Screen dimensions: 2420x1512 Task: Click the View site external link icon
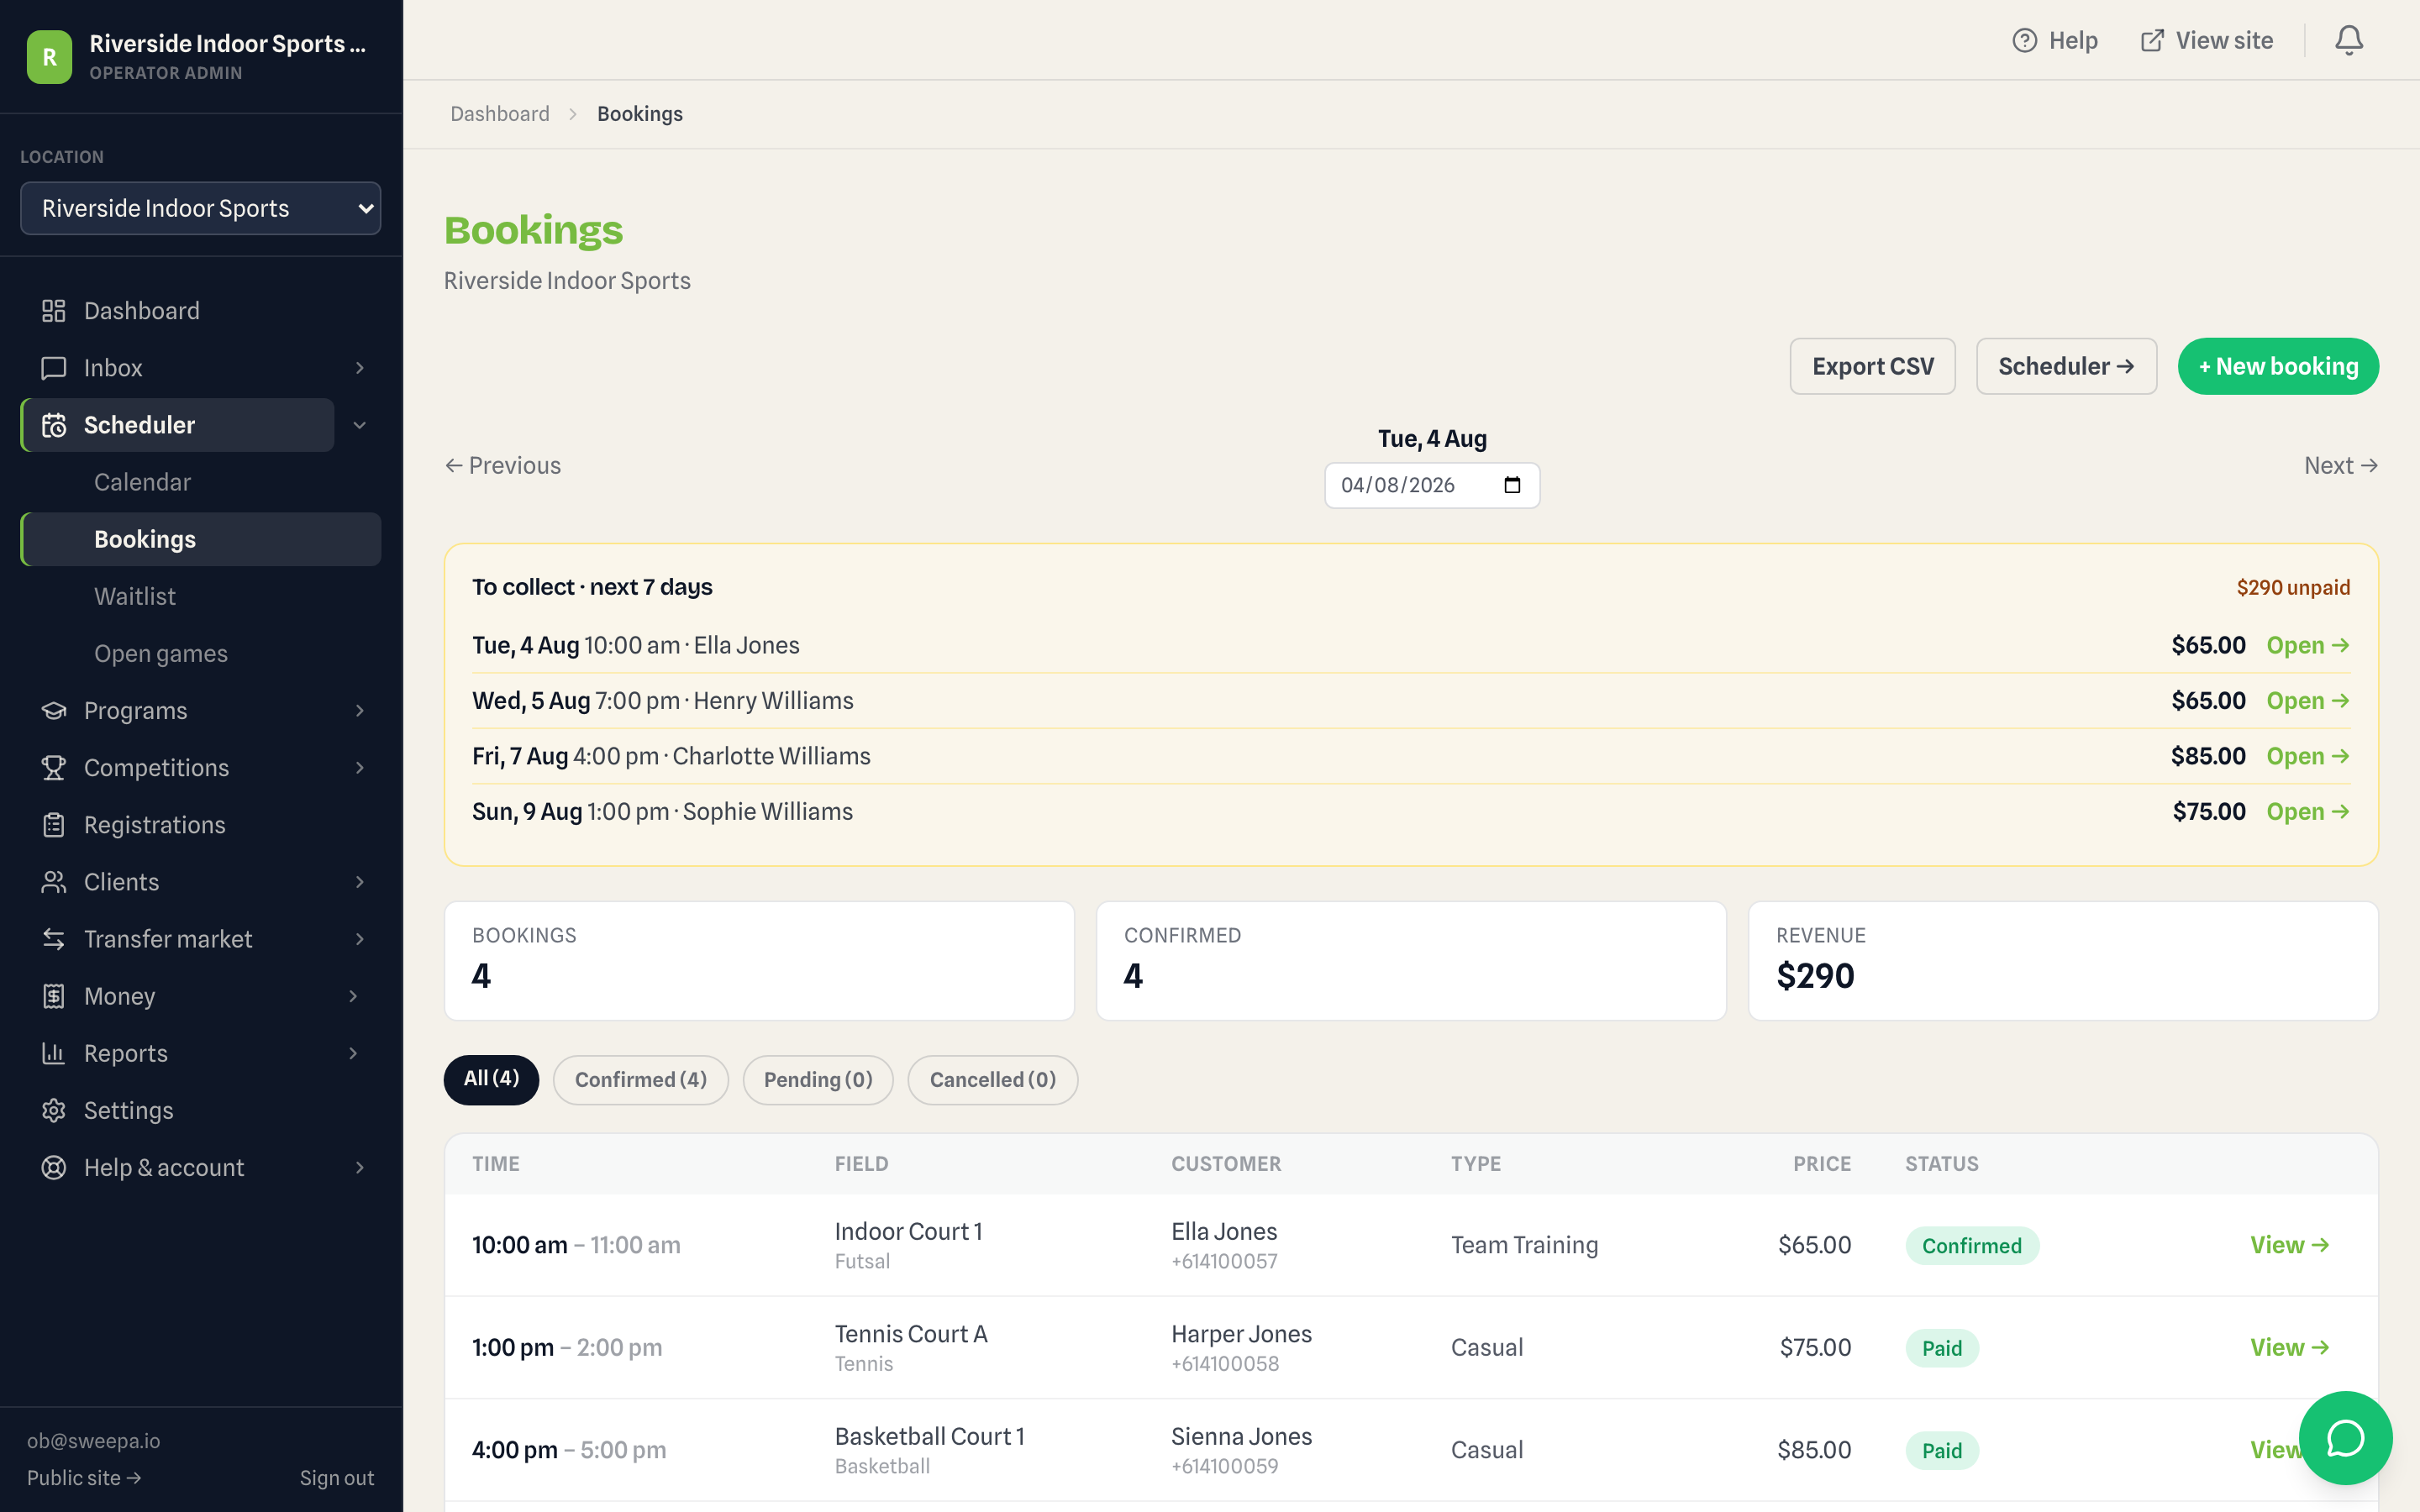[x=2152, y=40]
